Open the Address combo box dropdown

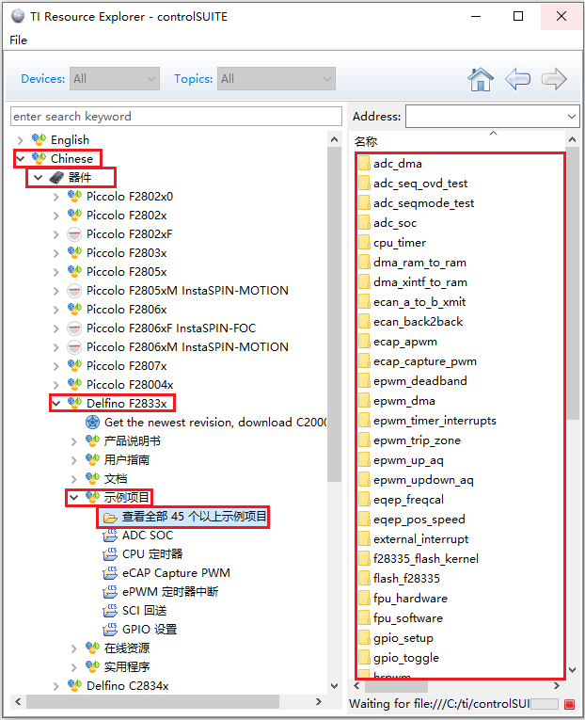point(572,117)
